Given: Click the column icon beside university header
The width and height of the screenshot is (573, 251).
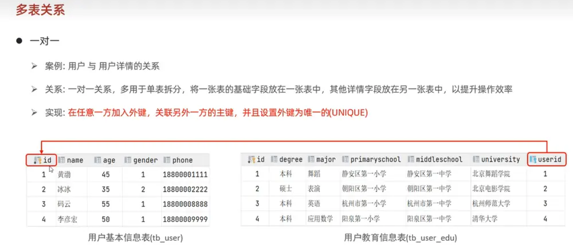Looking at the screenshot, I should pyautogui.click(x=476, y=159).
